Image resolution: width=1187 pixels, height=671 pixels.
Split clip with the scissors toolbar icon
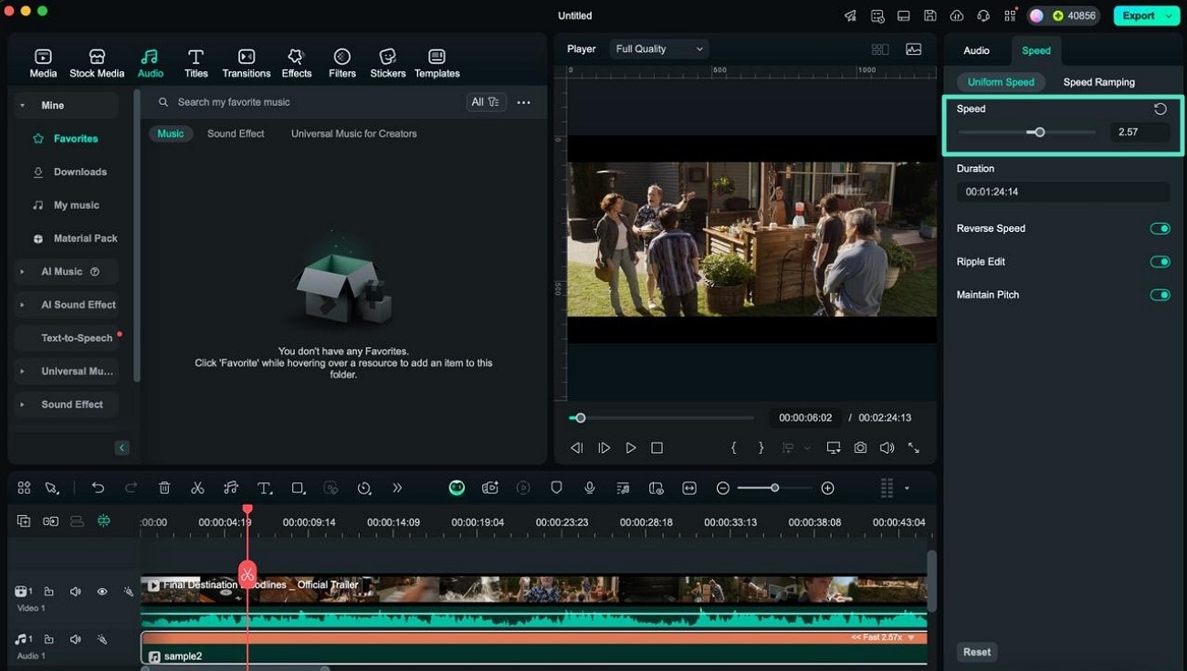(x=197, y=488)
